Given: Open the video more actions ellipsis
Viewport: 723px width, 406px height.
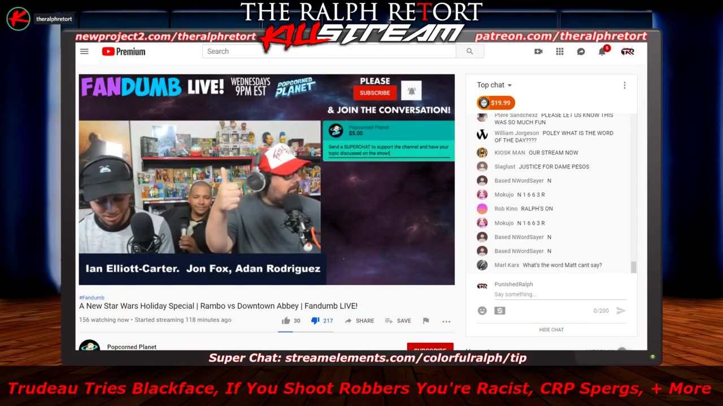Looking at the screenshot, I should pyautogui.click(x=446, y=321).
